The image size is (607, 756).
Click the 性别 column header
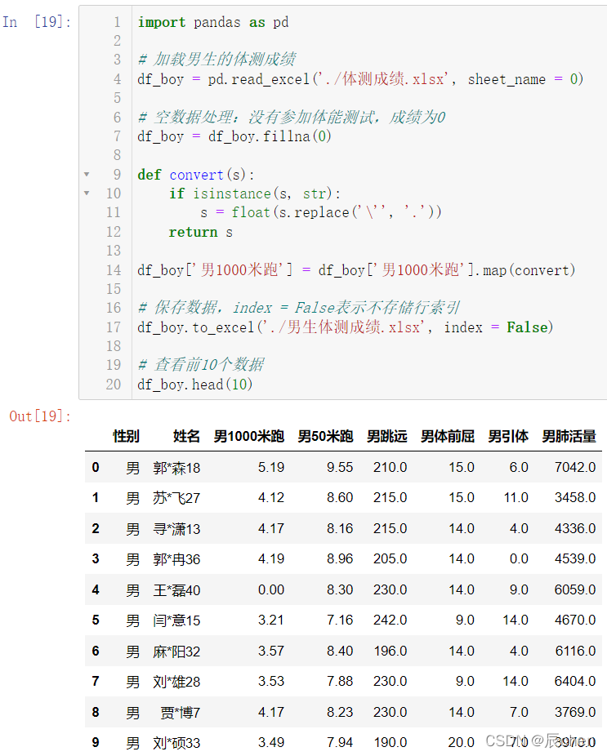pos(126,436)
